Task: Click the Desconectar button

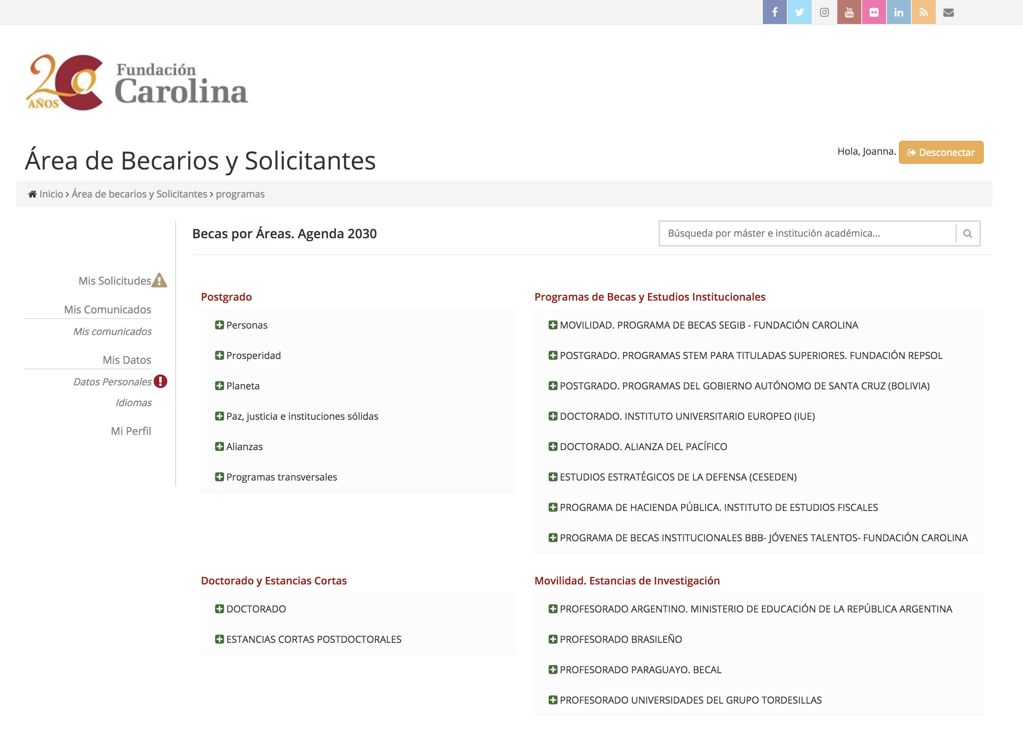Action: click(x=941, y=152)
